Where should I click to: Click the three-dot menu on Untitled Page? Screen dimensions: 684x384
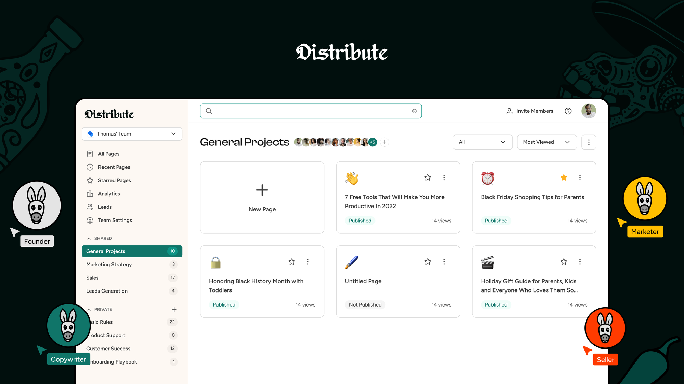click(x=444, y=261)
